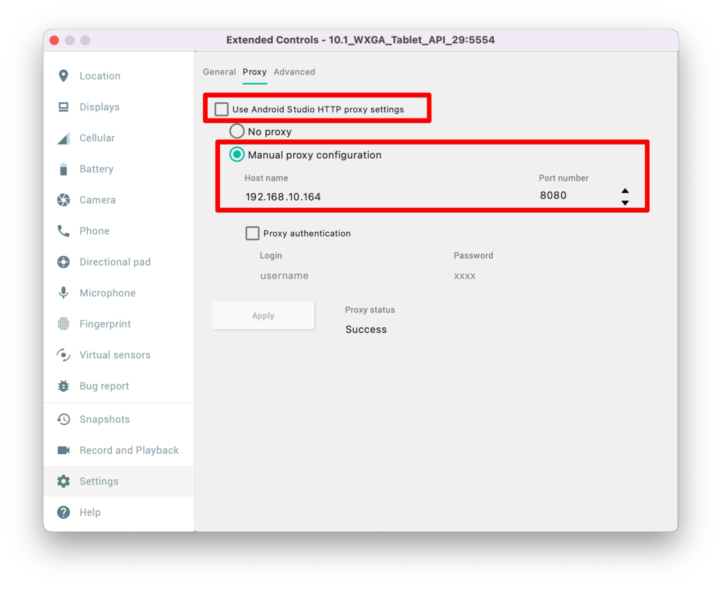Go to Help label in sidebar
Viewport: 722px width, 589px height.
tap(90, 513)
